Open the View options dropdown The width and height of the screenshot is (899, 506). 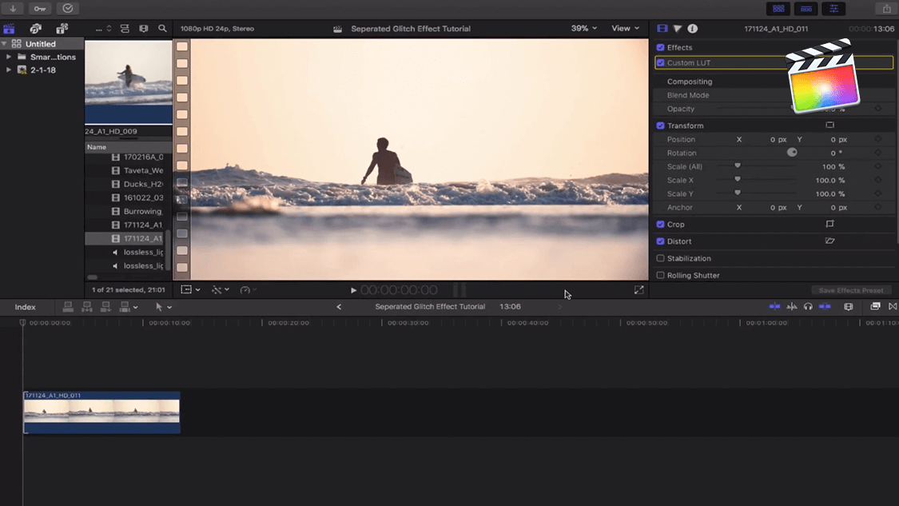625,29
